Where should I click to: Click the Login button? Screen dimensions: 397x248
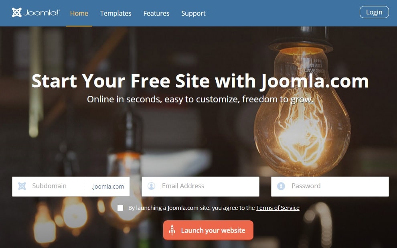click(374, 12)
